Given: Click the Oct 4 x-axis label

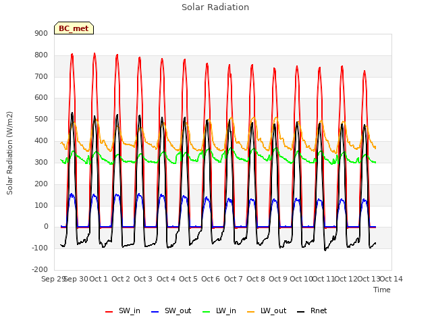Looking at the screenshot, I should pyautogui.click(x=166, y=279).
